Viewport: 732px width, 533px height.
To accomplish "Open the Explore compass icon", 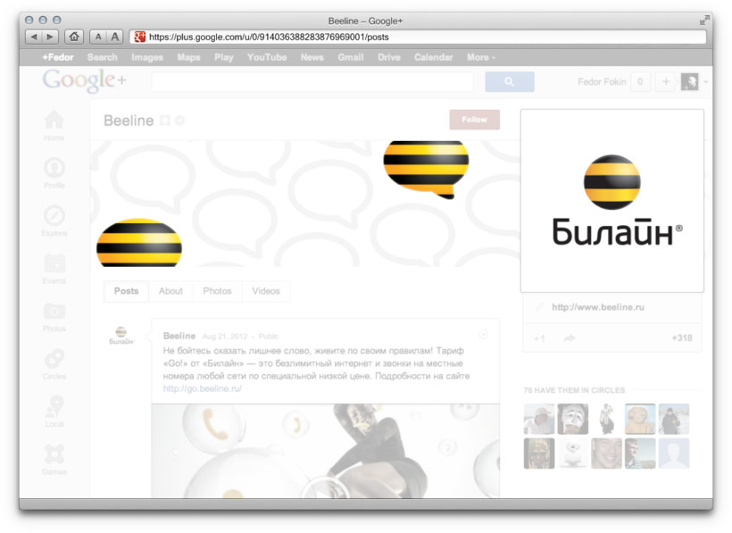I will click(54, 217).
